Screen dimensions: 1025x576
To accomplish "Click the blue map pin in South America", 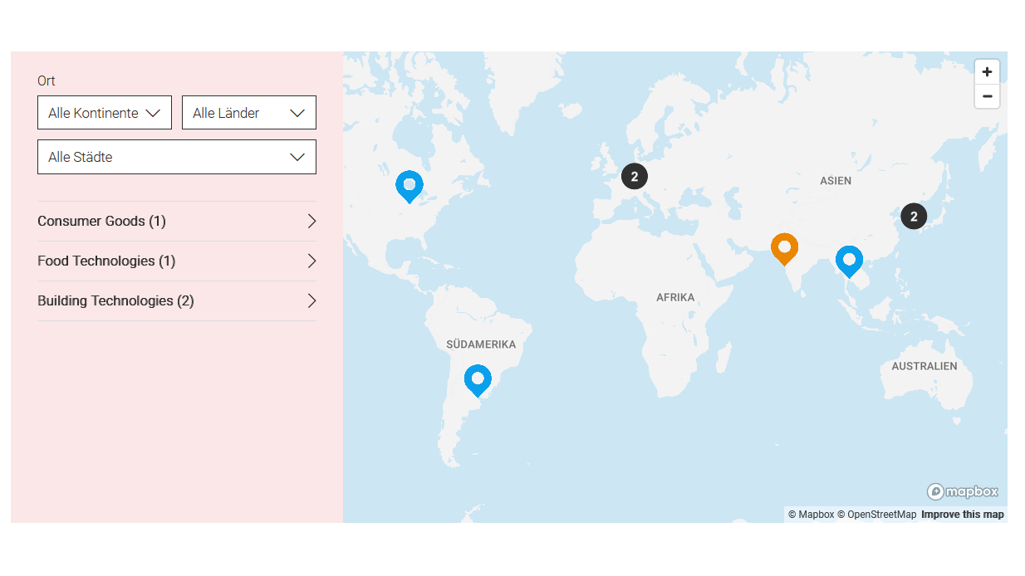I will pos(478,379).
